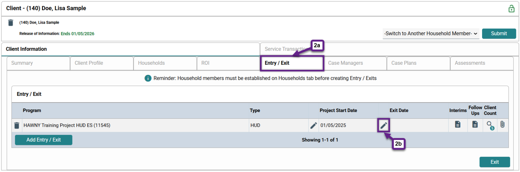
Task: Click the Exit Date pencil icon
Action: 383,125
